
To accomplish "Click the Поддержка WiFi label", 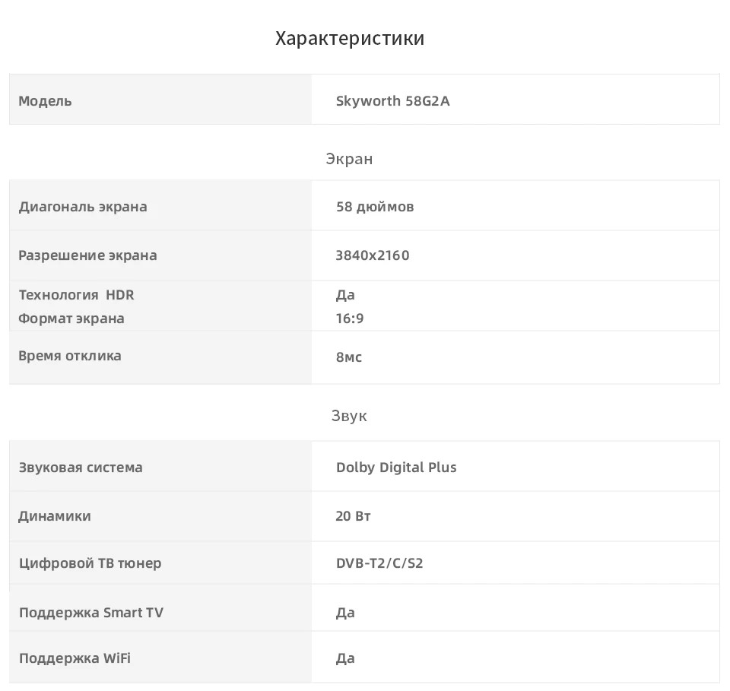I will (75, 658).
